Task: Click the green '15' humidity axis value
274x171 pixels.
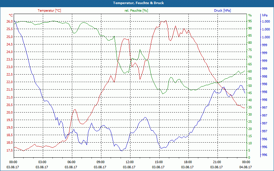Action: coord(250,136)
